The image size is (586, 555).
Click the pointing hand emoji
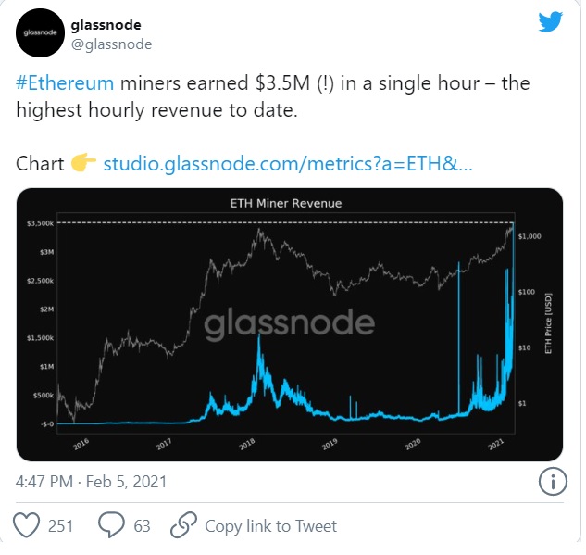click(x=83, y=164)
